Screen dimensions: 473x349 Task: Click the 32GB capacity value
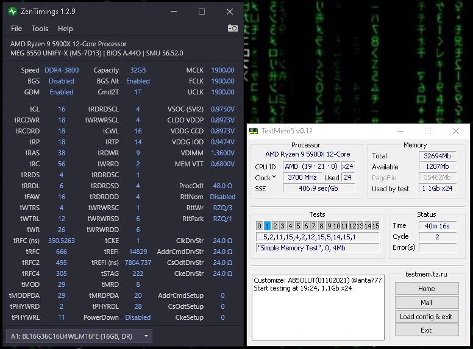(138, 70)
